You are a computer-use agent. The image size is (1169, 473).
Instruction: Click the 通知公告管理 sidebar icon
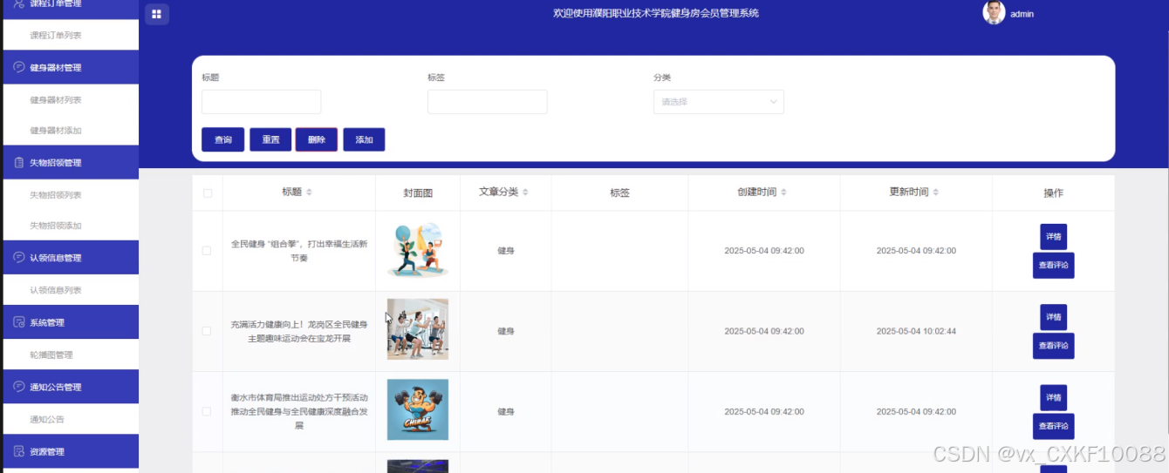point(19,387)
